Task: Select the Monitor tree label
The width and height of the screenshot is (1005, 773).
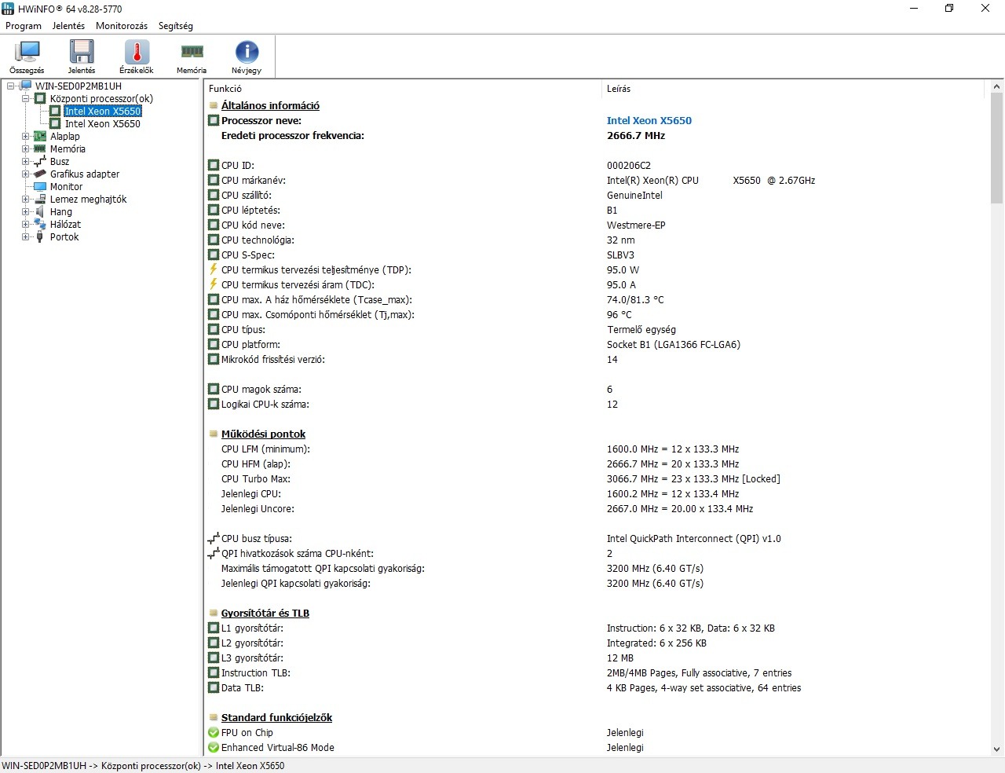Action: [66, 186]
